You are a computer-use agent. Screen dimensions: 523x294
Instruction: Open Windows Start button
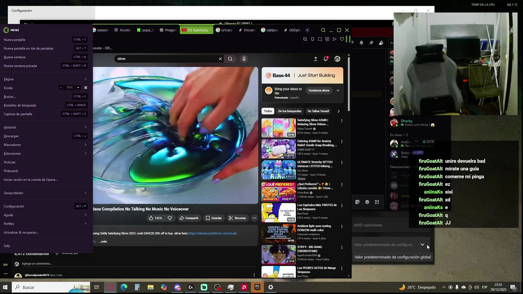(x=6, y=287)
